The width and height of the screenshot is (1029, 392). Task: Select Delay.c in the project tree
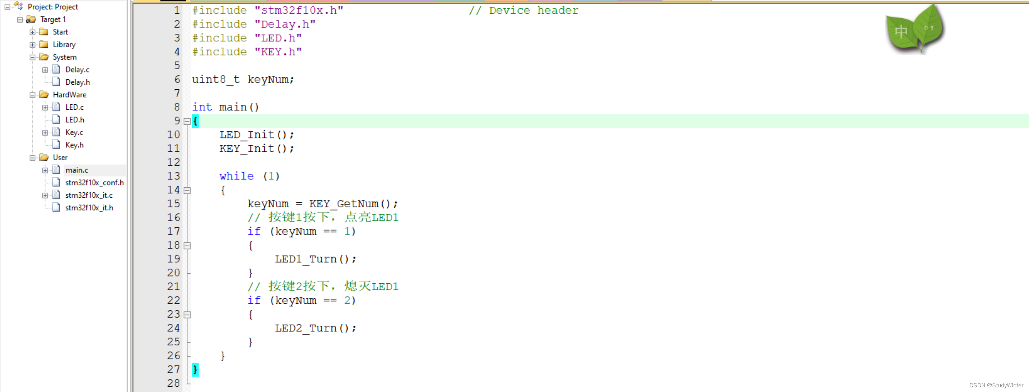[x=77, y=70]
